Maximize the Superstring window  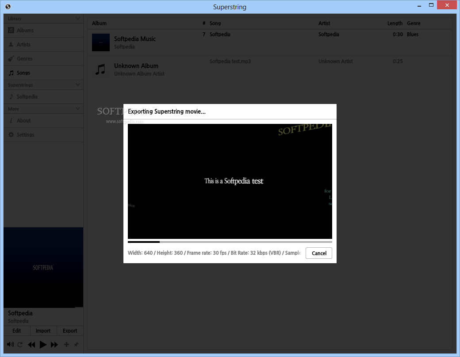[431, 5]
